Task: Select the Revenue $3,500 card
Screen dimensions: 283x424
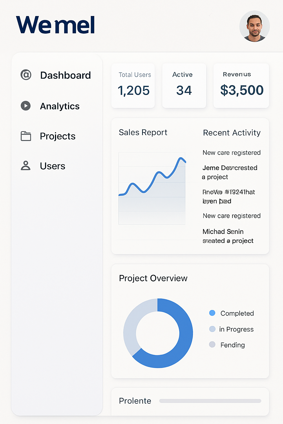Action: click(x=241, y=86)
